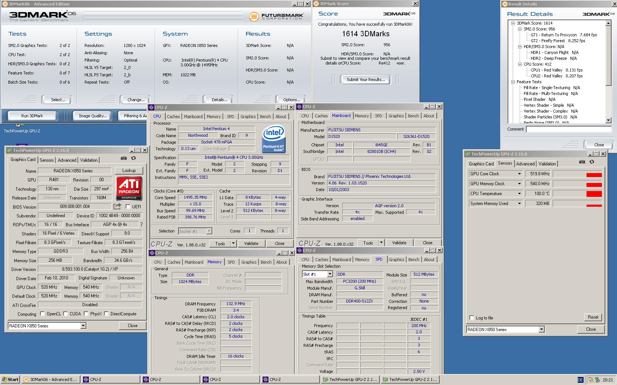
Task: Open the GPU Memory Clock sensor dropdown
Action: 519,184
